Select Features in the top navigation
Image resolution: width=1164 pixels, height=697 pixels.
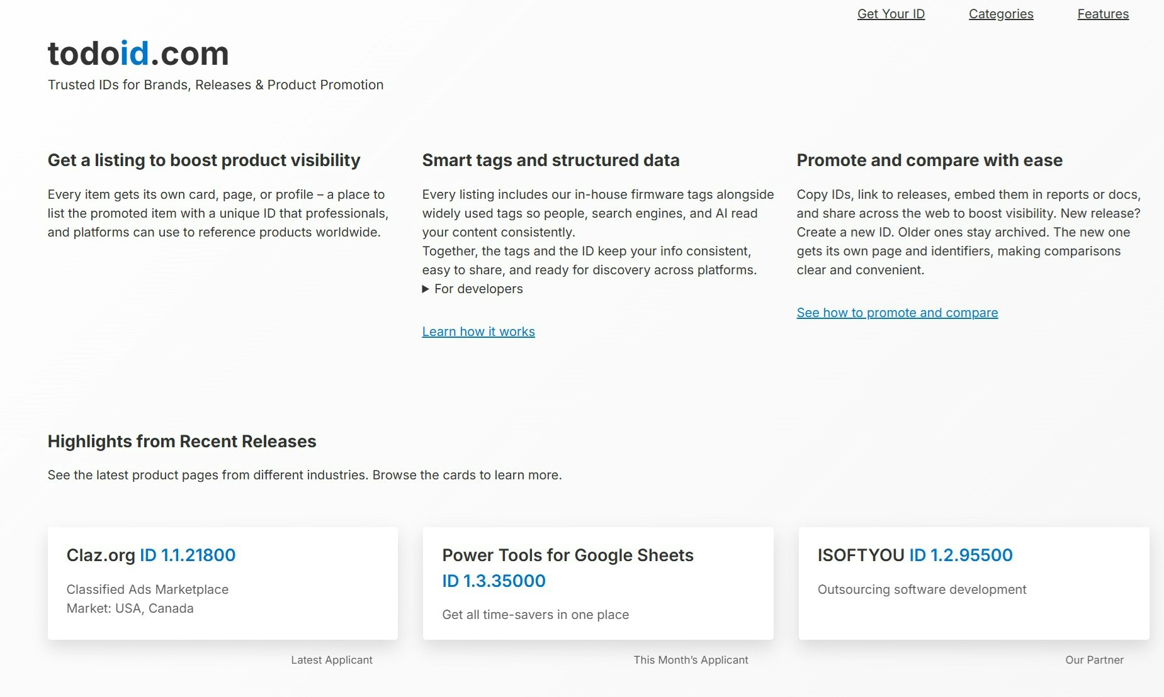point(1103,14)
